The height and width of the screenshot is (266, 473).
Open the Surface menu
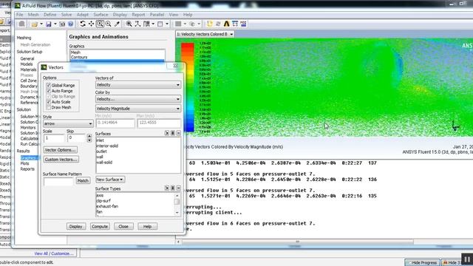tap(101, 15)
